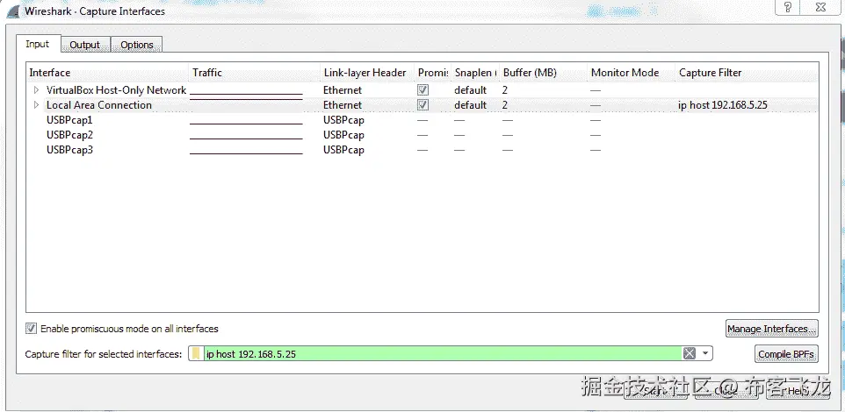Click the Traffic column header
This screenshot has width=845, height=412.
(x=255, y=73)
